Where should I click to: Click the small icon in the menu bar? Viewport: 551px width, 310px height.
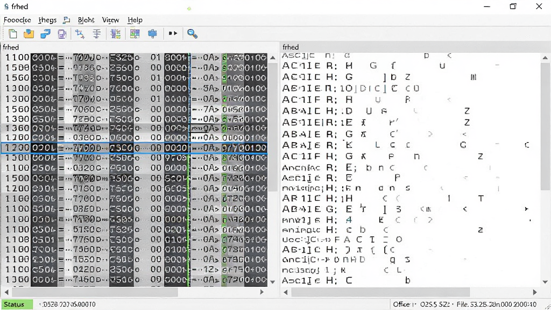click(x=66, y=20)
